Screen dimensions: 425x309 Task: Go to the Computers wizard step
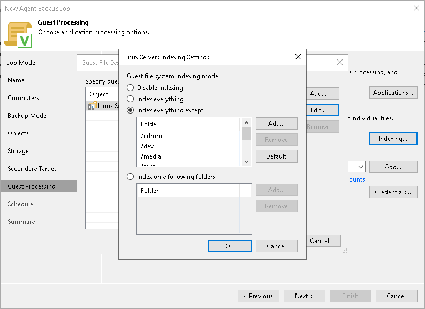pos(24,98)
